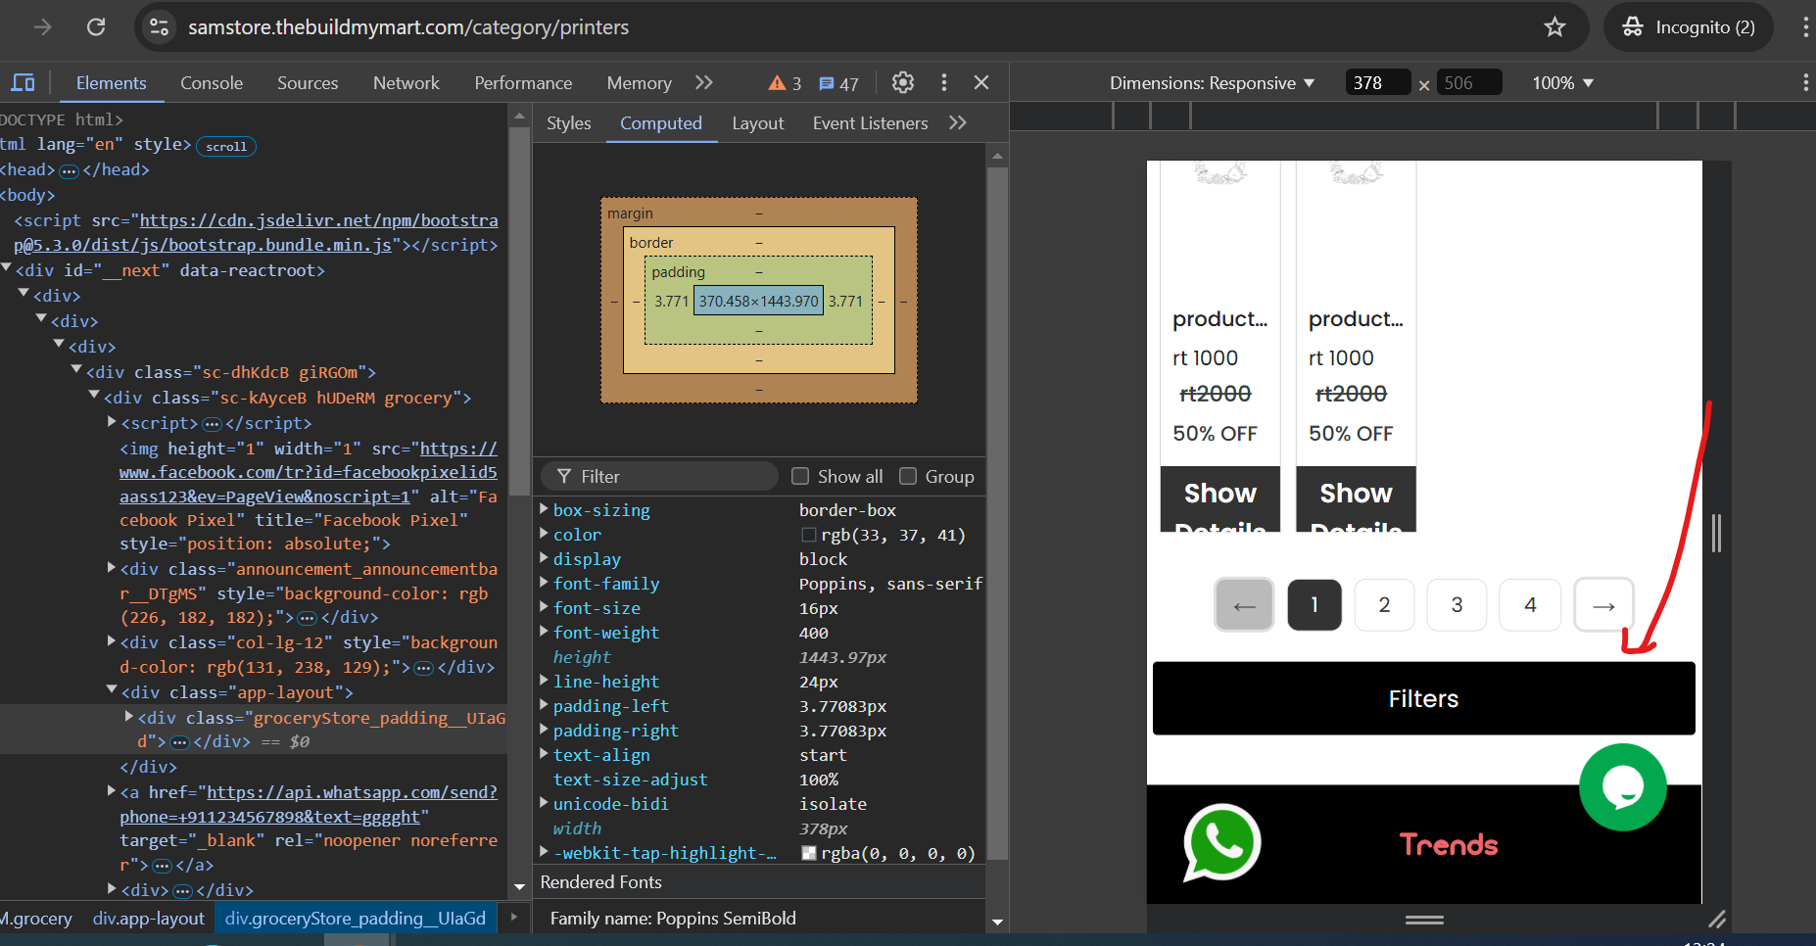This screenshot has width=1816, height=946.
Task: Click the viewport height field showing 506
Action: pos(1469,83)
